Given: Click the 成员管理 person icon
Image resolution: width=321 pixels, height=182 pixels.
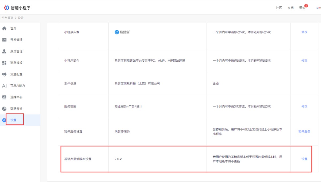Looking at the screenshot, I should [4, 51].
